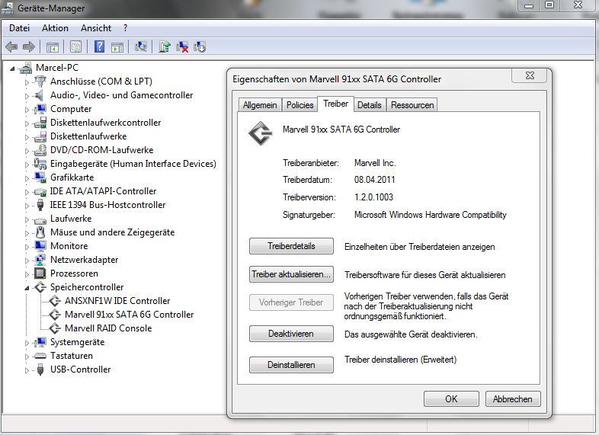Click the Disable device toolbar icon

coord(200,47)
